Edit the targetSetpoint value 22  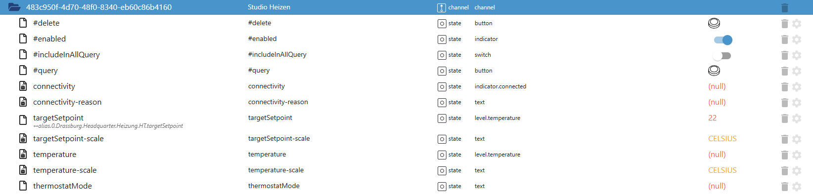coord(712,118)
